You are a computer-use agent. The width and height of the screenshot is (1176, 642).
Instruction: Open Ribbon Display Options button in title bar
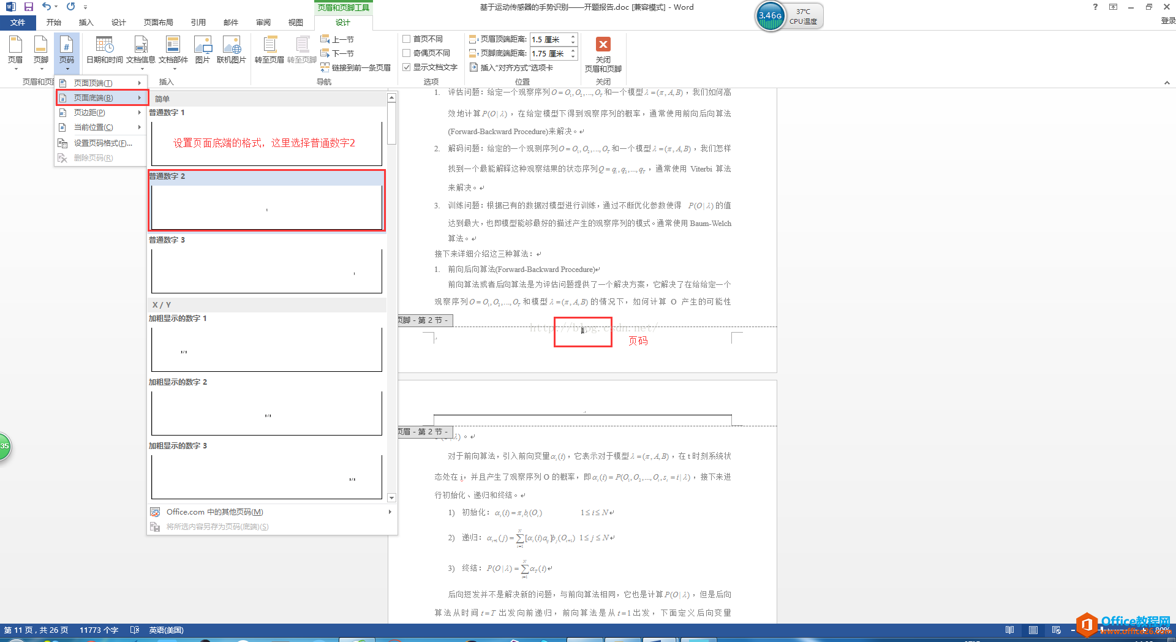1113,7
